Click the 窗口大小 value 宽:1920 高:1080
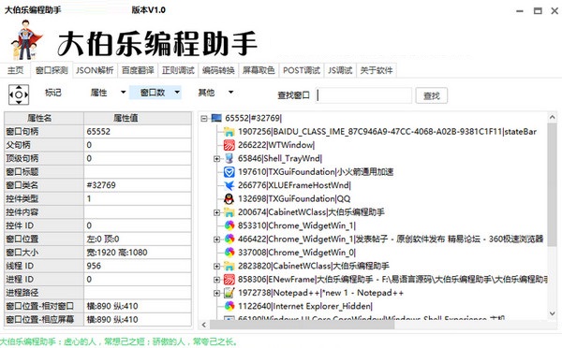 [x=138, y=253]
